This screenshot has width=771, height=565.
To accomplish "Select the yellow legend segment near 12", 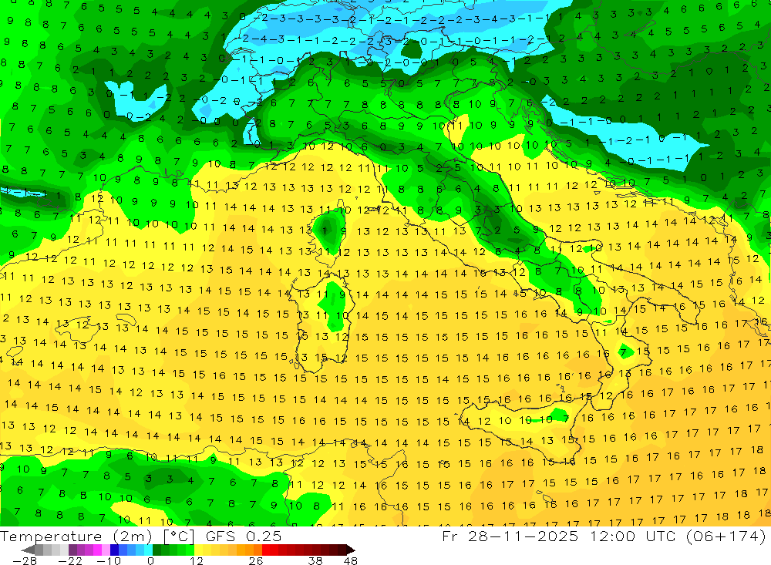I will (x=199, y=550).
